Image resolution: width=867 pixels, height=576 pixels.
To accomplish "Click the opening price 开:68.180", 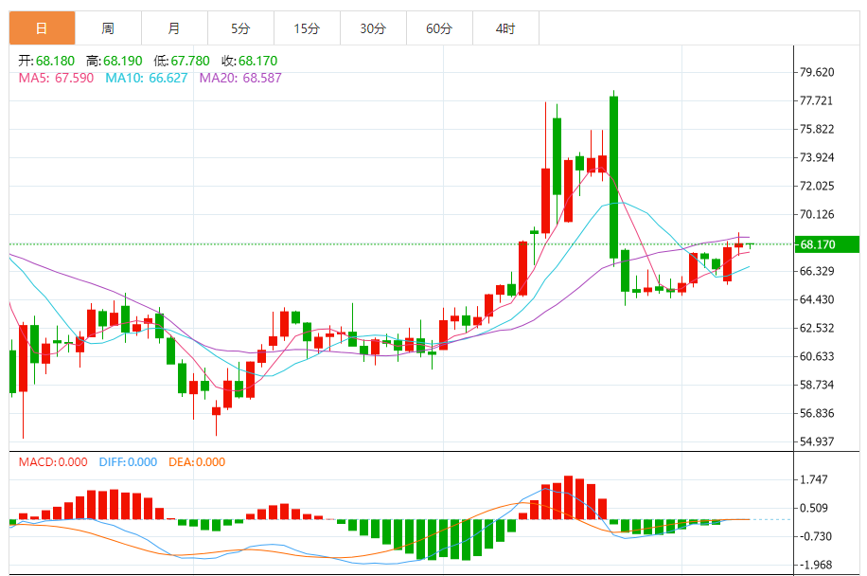I will pos(46,61).
